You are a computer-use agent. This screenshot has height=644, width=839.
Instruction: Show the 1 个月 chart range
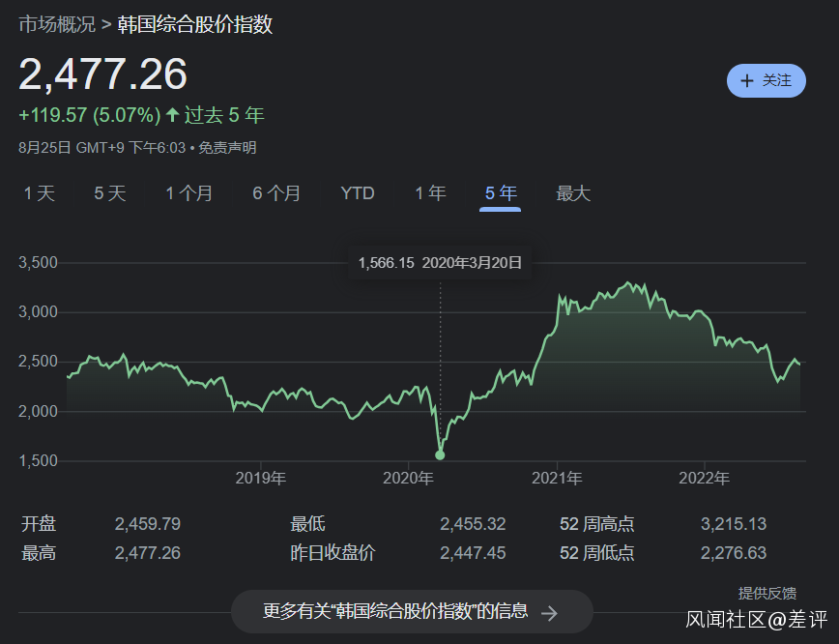(x=188, y=193)
